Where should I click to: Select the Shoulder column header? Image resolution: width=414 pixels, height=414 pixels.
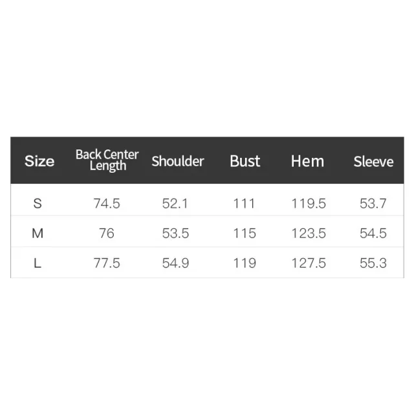(x=178, y=161)
